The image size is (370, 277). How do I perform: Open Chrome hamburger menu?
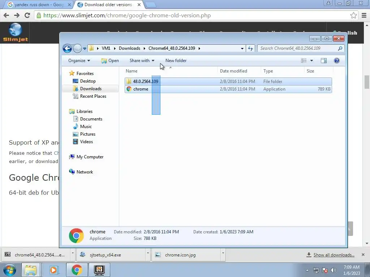coord(364,16)
